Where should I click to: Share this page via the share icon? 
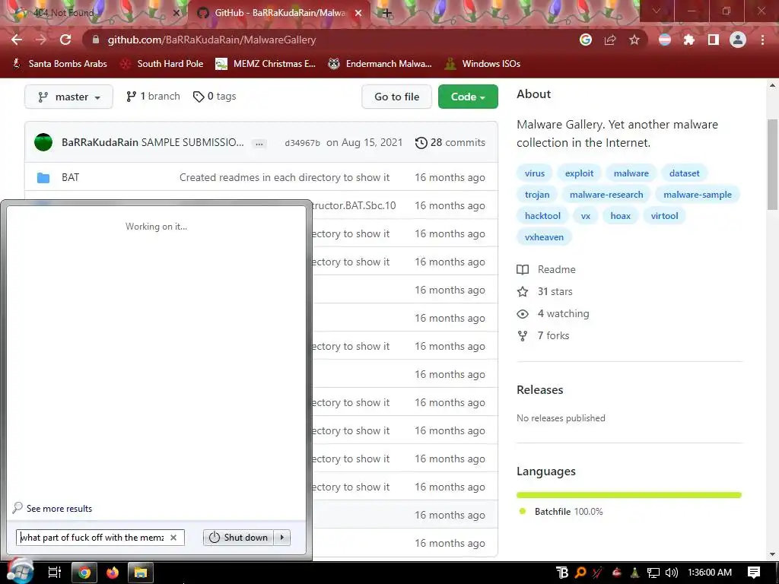coord(610,40)
